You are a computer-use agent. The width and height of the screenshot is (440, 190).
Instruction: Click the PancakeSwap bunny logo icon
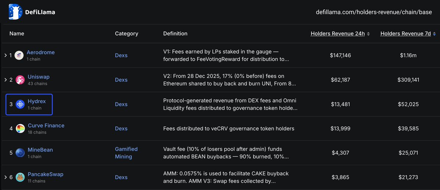pos(20,177)
